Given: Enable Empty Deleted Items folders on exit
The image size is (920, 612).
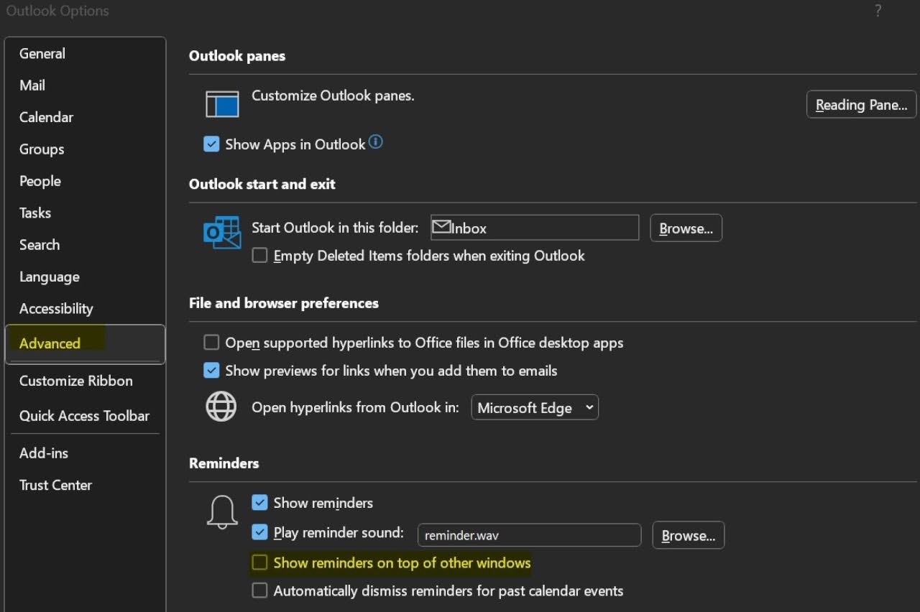Looking at the screenshot, I should point(259,256).
